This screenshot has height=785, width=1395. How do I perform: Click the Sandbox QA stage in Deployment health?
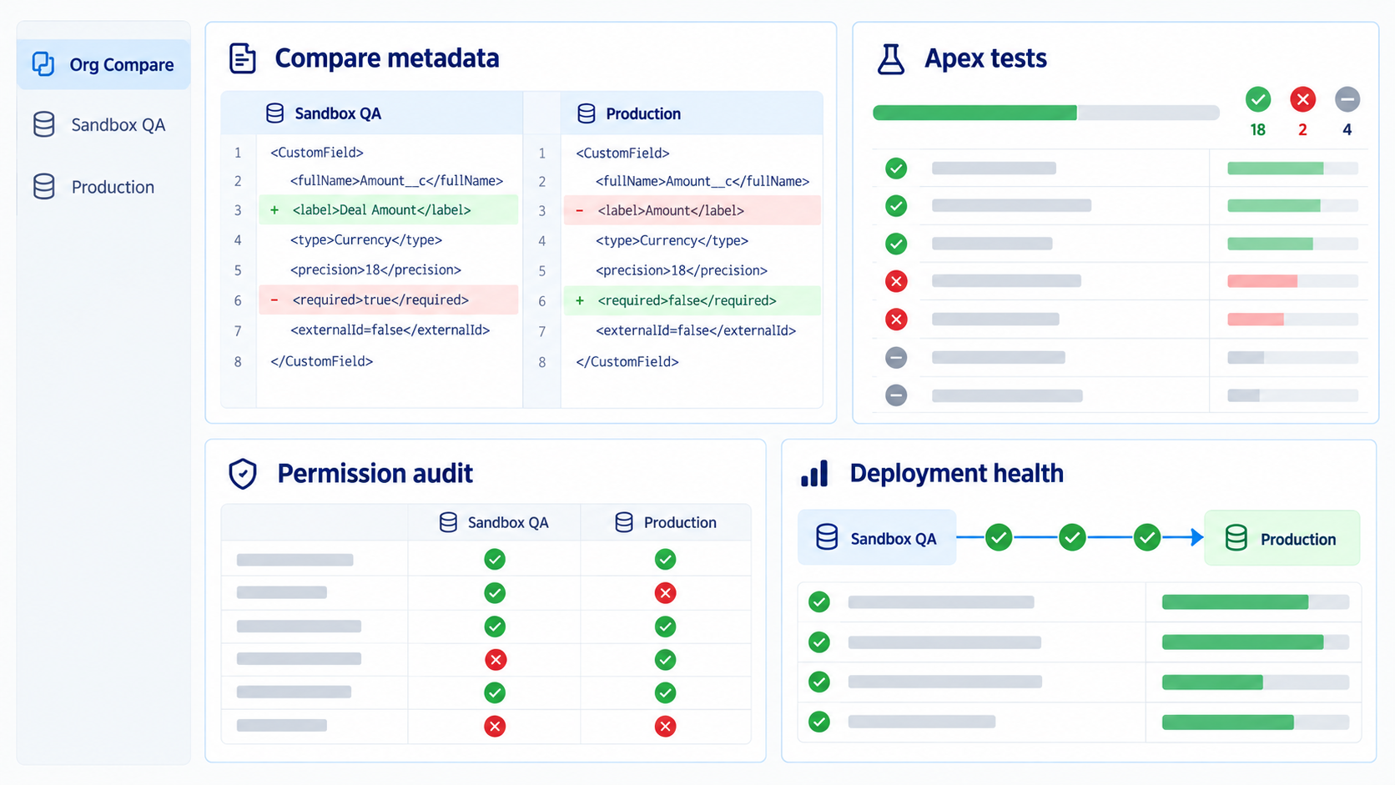[877, 538]
